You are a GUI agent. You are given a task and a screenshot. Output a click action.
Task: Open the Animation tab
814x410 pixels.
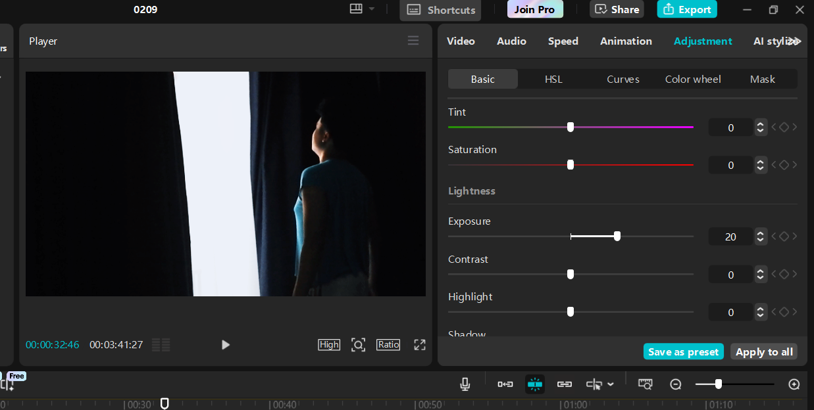pos(626,41)
